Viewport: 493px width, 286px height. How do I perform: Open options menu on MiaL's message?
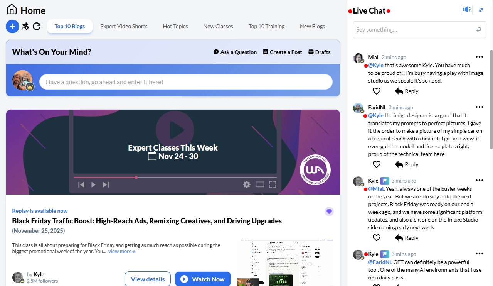point(479,56)
